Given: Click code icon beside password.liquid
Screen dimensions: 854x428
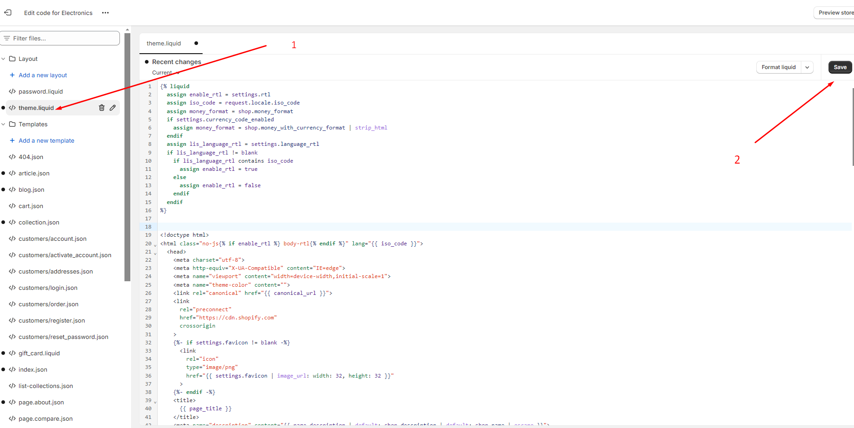Looking at the screenshot, I should pyautogui.click(x=12, y=91).
